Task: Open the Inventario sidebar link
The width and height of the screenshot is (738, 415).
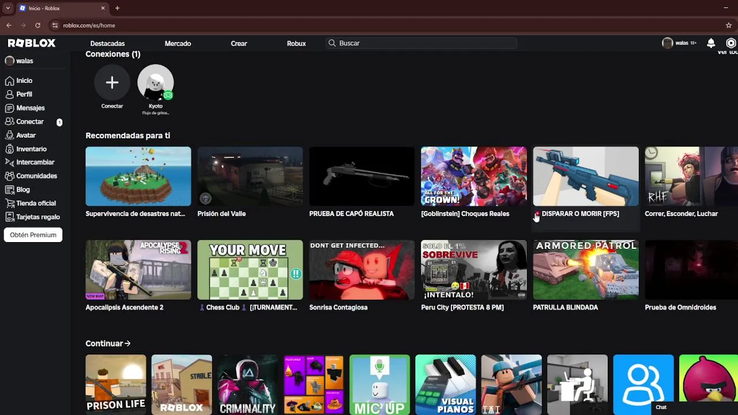Action: (x=31, y=149)
